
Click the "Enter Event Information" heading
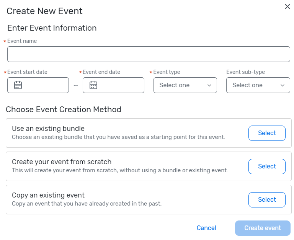click(52, 28)
